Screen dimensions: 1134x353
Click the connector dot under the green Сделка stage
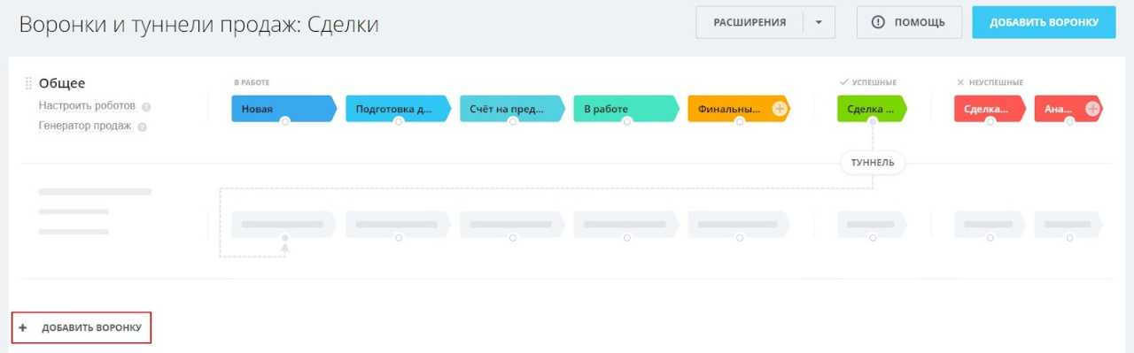[x=873, y=122]
